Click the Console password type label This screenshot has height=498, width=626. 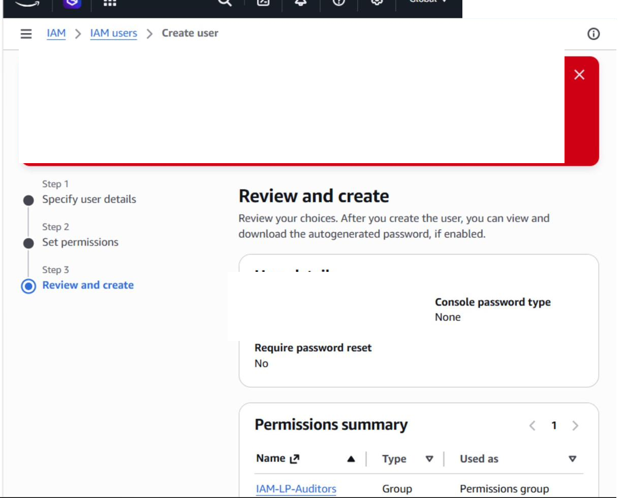pyautogui.click(x=493, y=302)
